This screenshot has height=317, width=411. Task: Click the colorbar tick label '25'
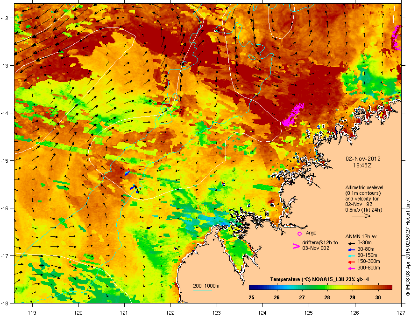click(x=251, y=297)
